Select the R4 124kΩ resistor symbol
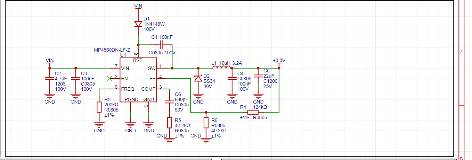 pos(253,112)
